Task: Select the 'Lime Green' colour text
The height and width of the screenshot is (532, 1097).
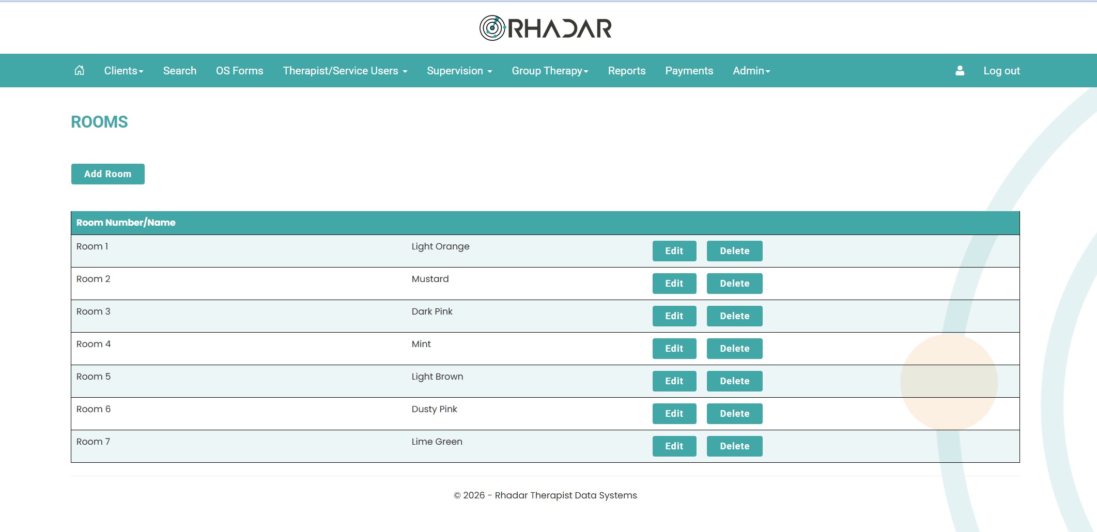Action: (x=437, y=442)
